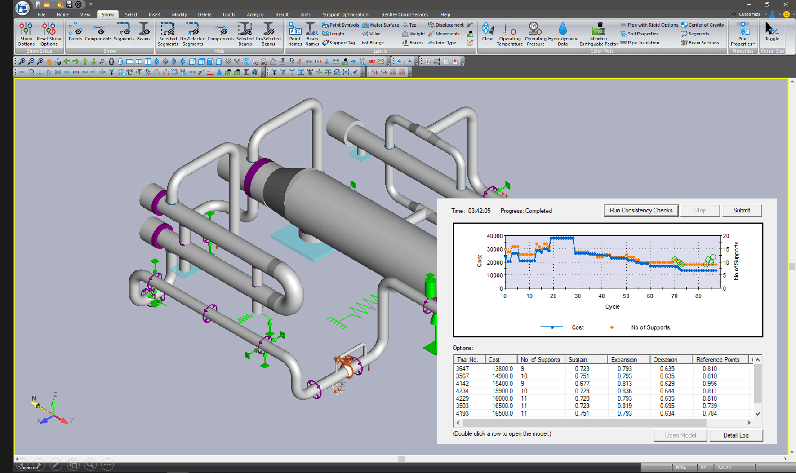Select the Pan hand tool
The width and height of the screenshot is (796, 473).
[49, 62]
